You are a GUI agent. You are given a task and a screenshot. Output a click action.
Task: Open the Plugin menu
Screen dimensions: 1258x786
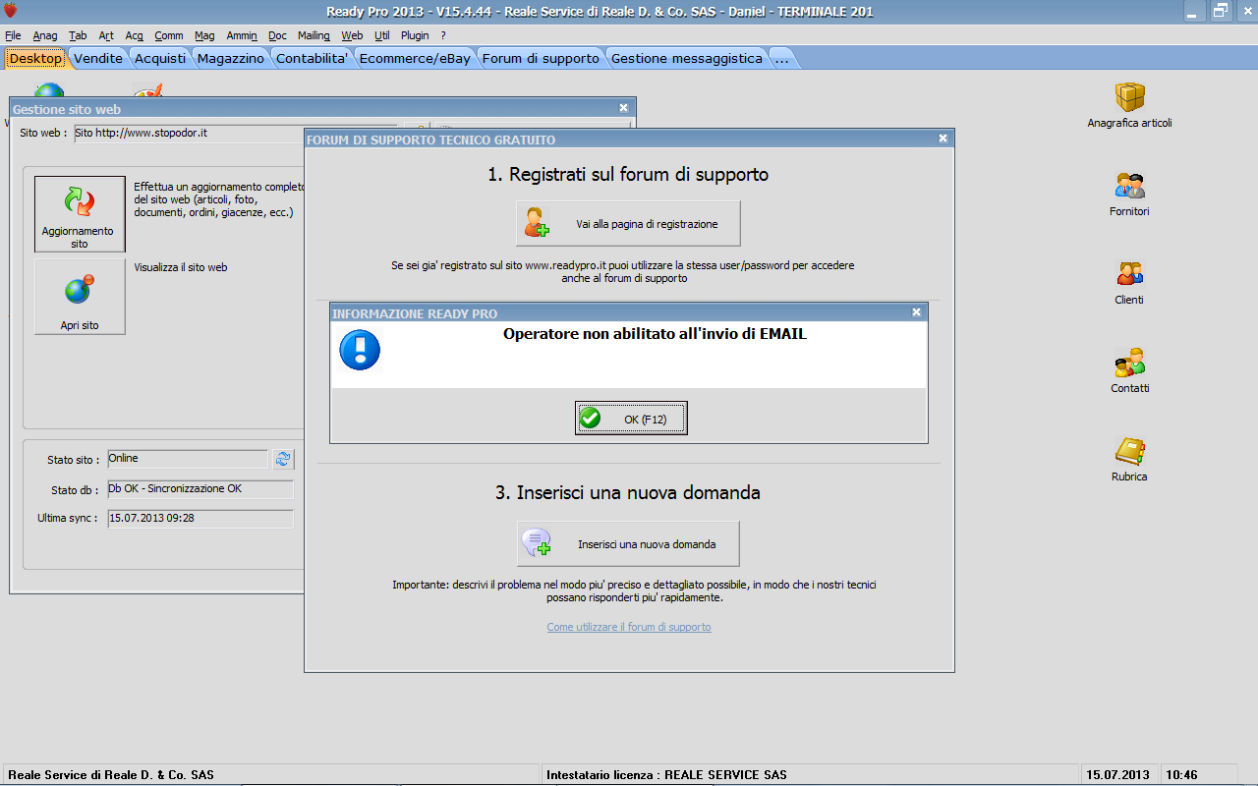415,35
